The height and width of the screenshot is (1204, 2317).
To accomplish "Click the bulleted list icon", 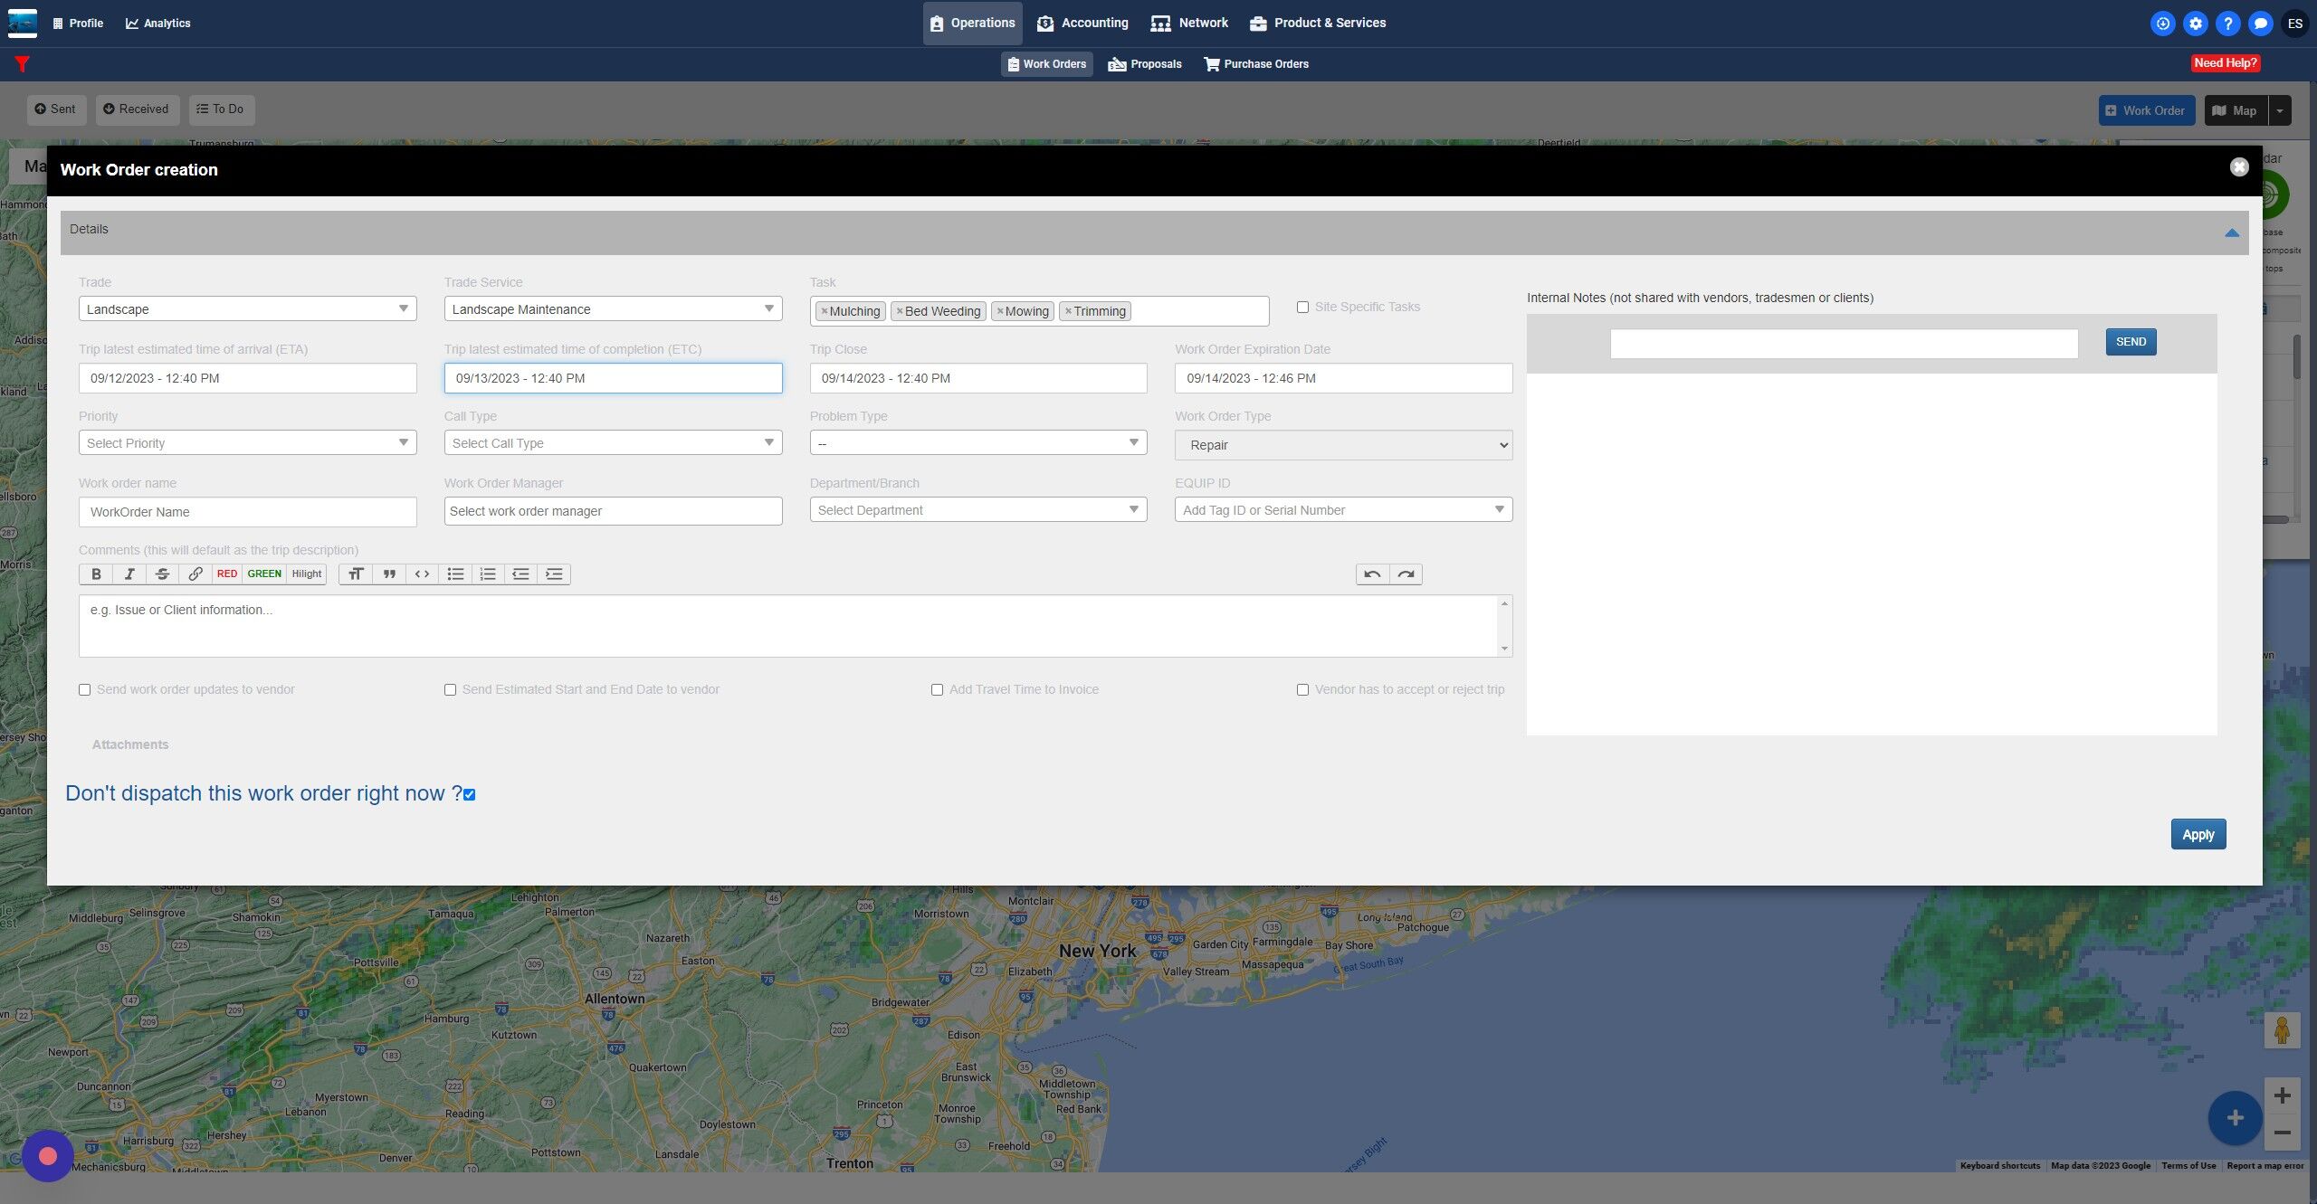I will click(455, 574).
